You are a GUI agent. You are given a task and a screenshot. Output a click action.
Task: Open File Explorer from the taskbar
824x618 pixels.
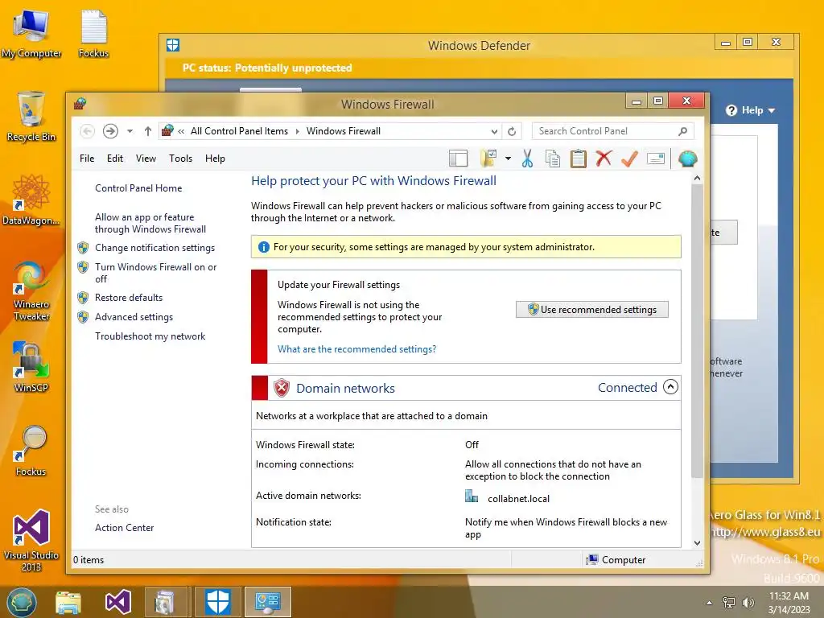click(x=68, y=602)
